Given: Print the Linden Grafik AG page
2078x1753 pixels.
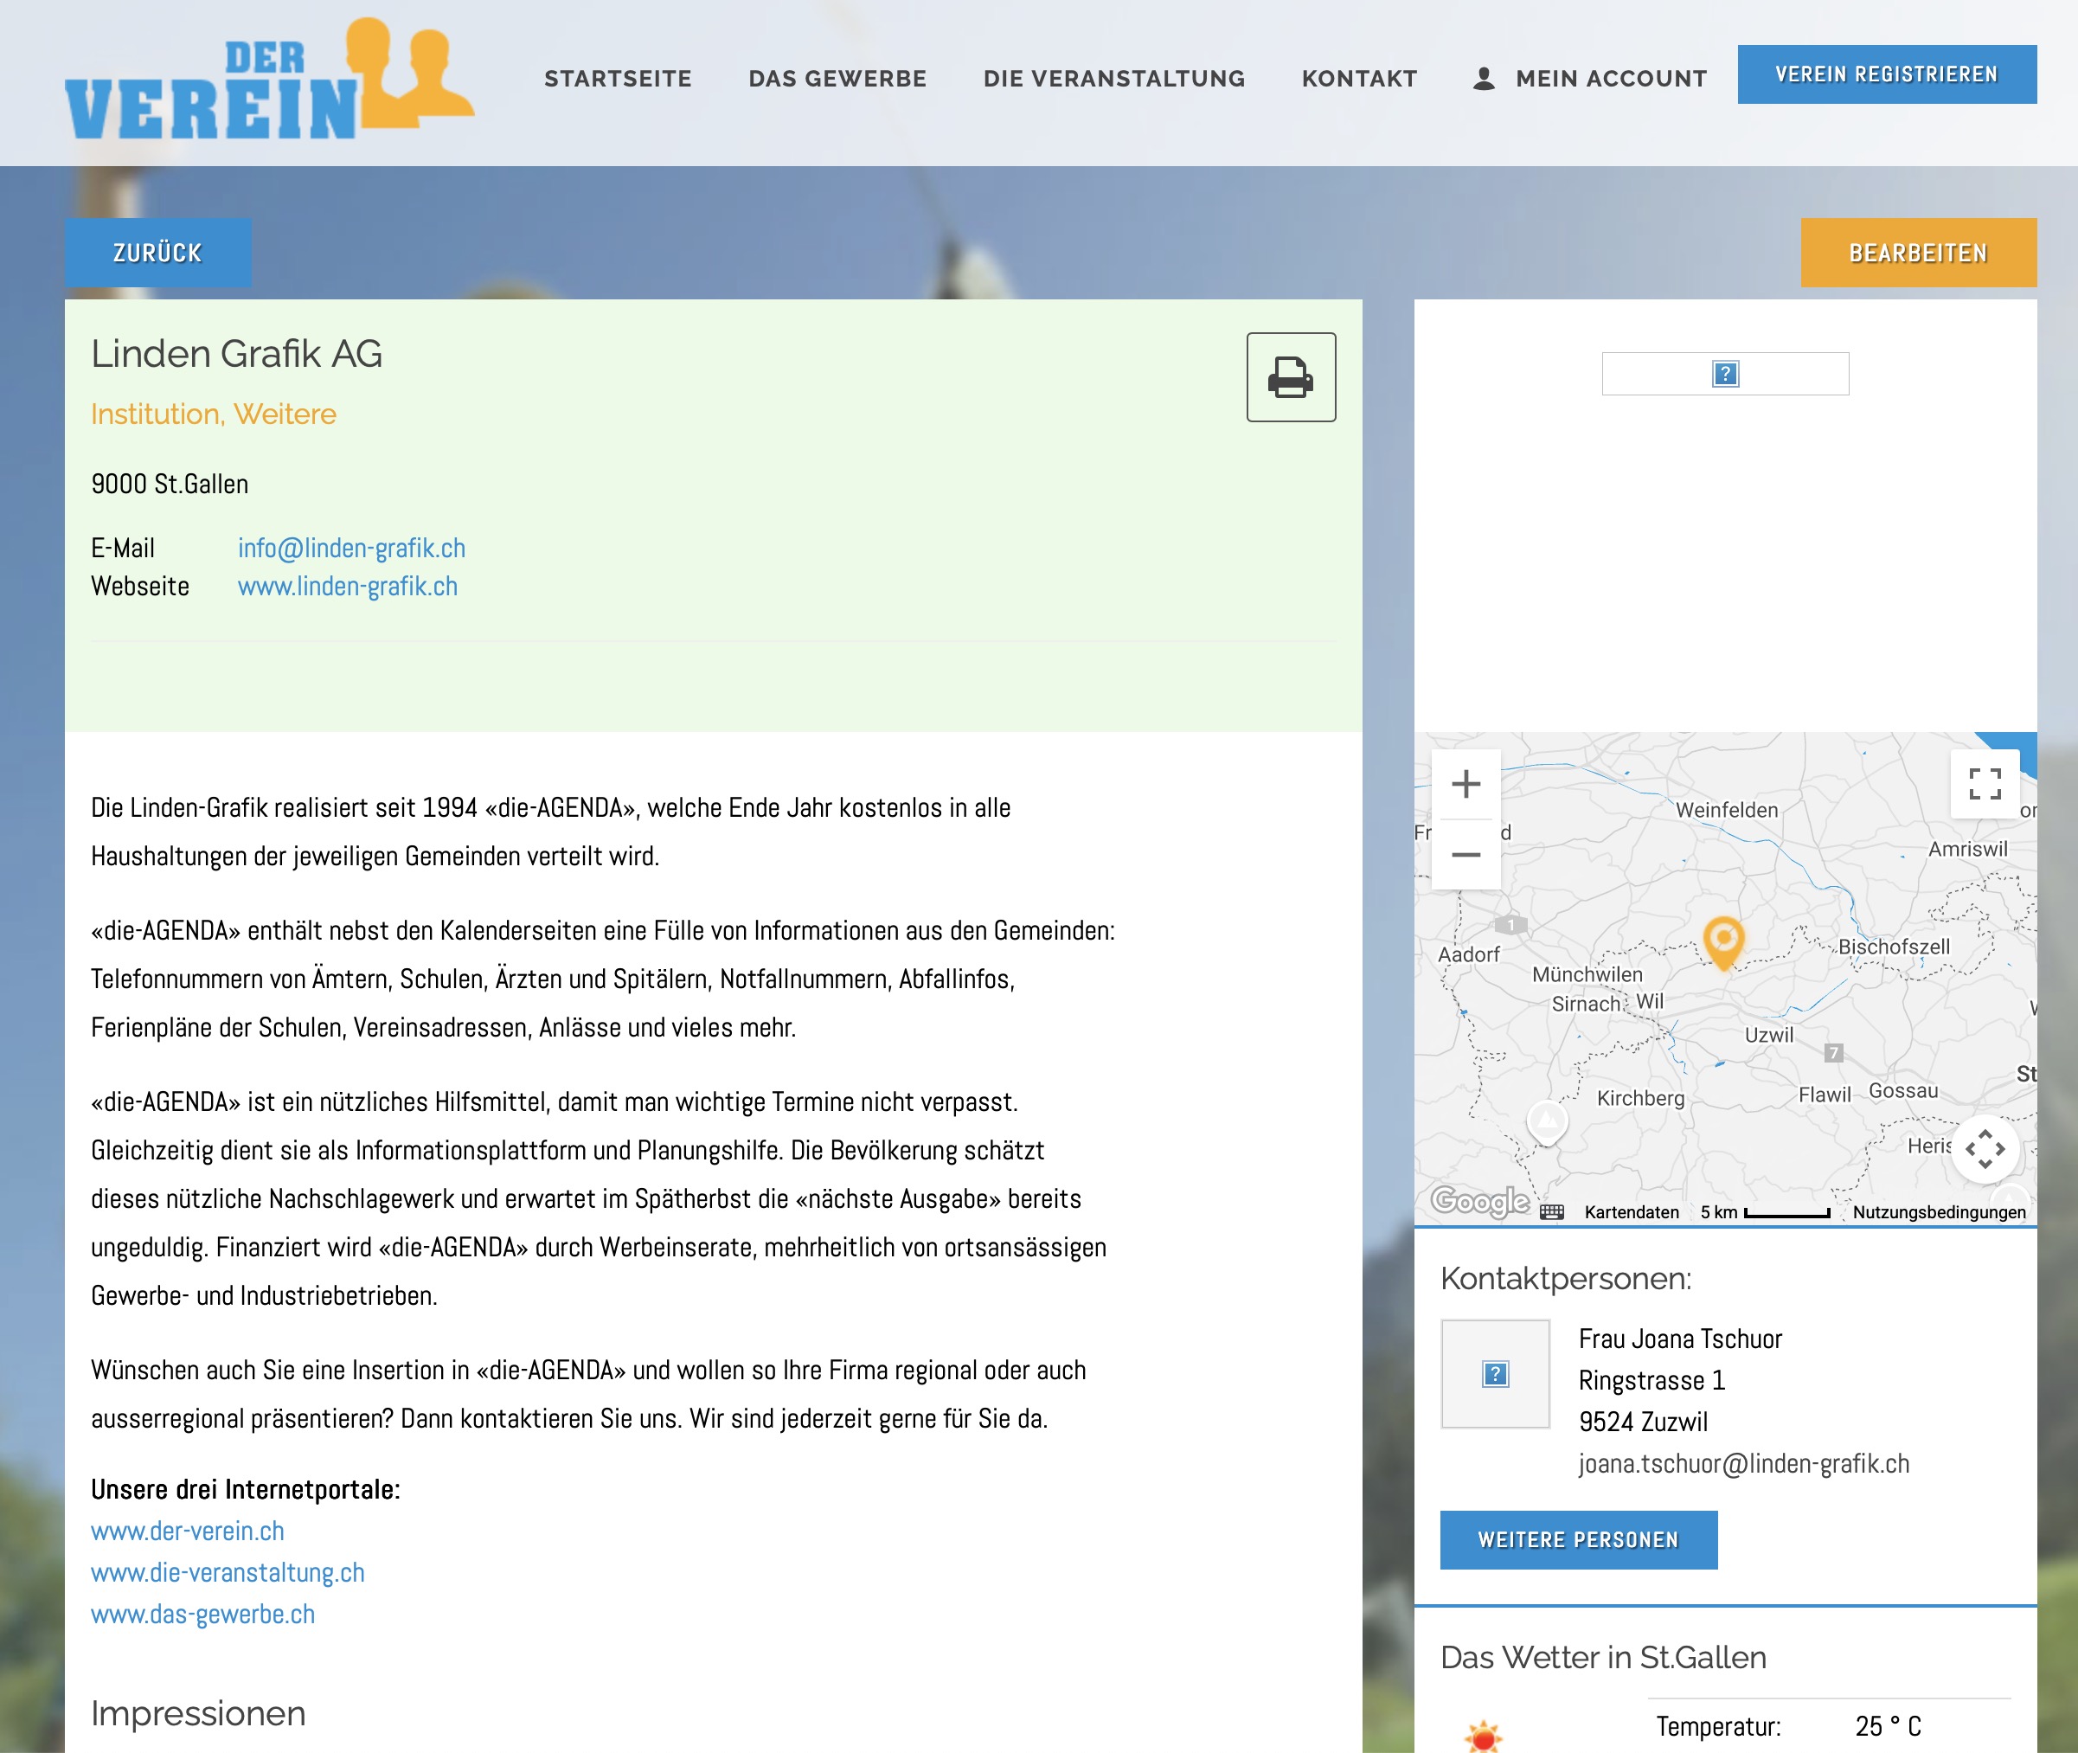Looking at the screenshot, I should (1291, 376).
